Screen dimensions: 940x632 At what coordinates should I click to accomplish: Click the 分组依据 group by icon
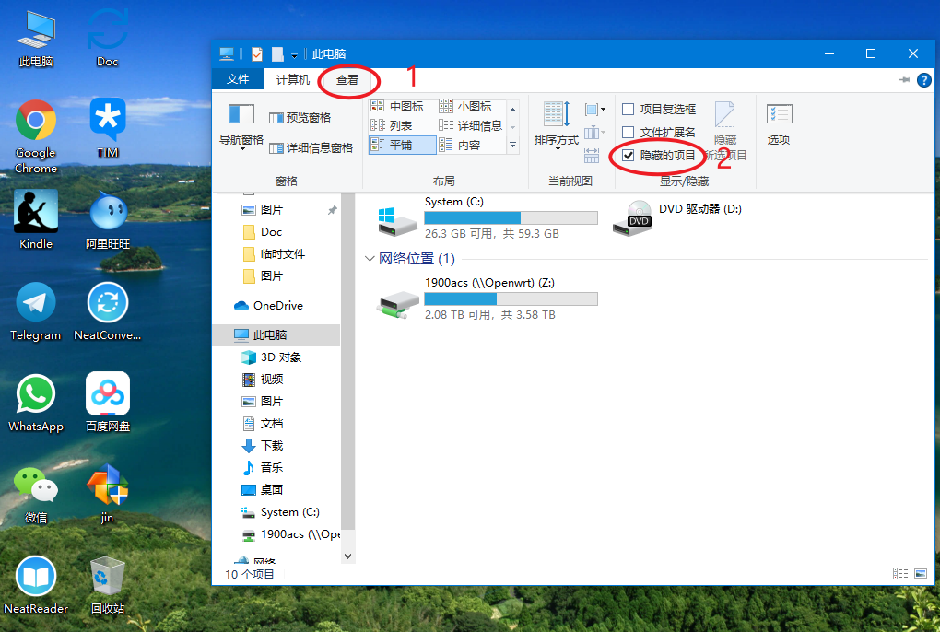tap(594, 109)
